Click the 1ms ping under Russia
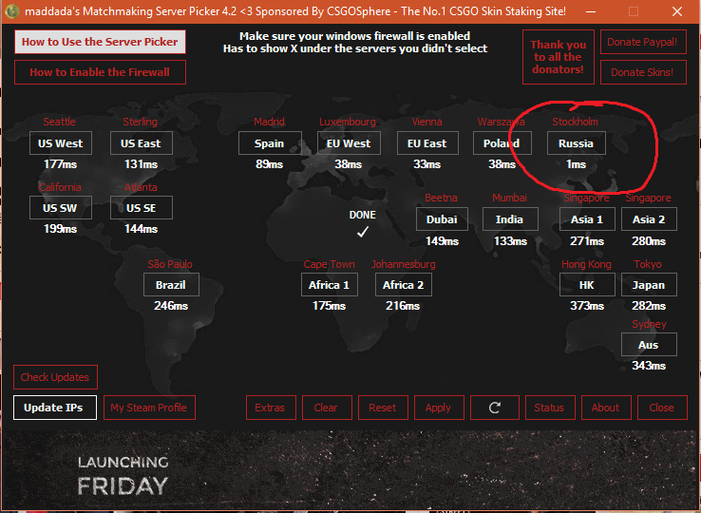The width and height of the screenshot is (701, 513). [577, 164]
